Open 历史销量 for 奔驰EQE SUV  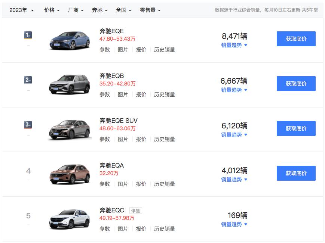coord(165,139)
